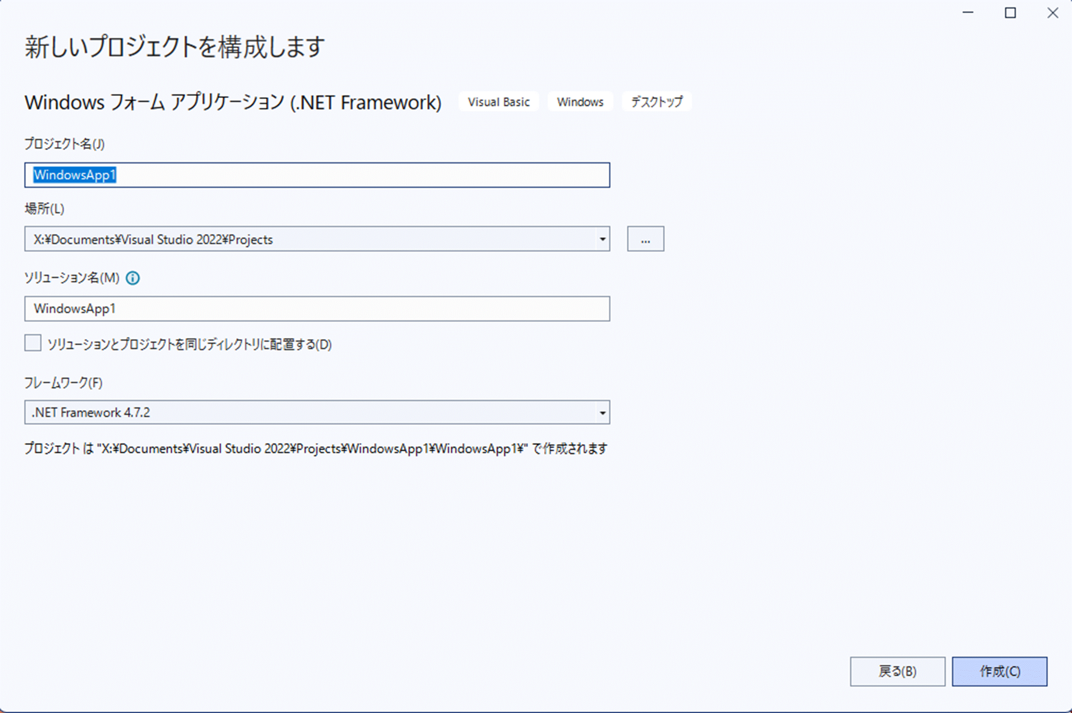Click the Visual Basic tag
This screenshot has width=1072, height=713.
pyautogui.click(x=498, y=102)
